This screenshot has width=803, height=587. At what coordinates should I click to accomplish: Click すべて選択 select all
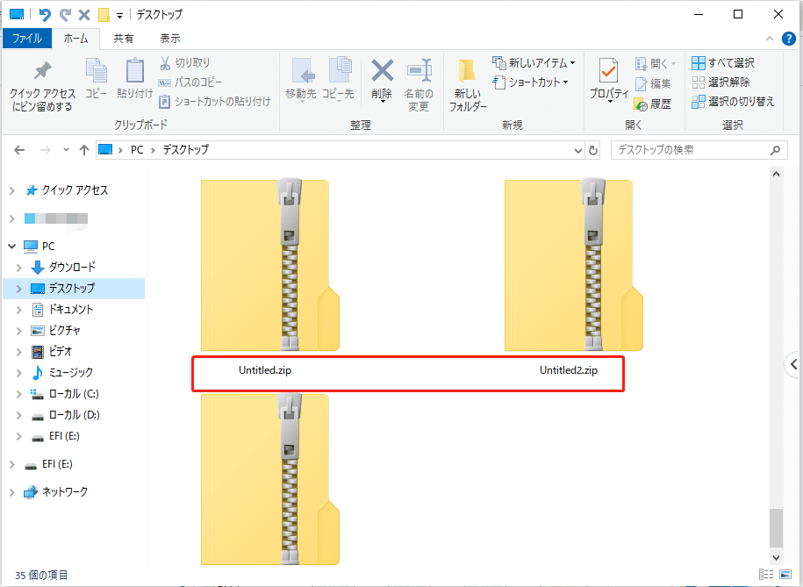point(722,62)
